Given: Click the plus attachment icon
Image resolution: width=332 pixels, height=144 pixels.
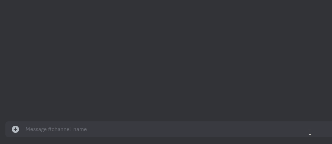Looking at the screenshot, I should pos(15,129).
